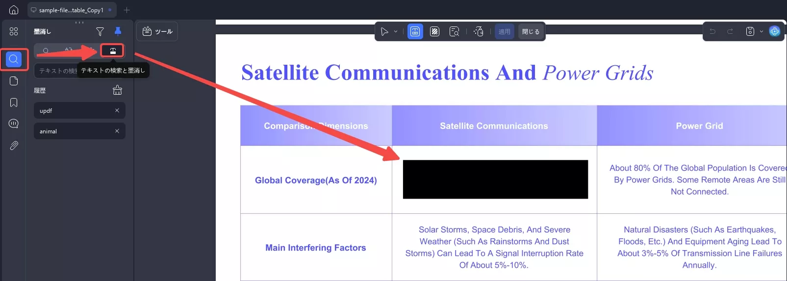Select 'updf' history entry
The image size is (787, 281).
[x=79, y=110]
